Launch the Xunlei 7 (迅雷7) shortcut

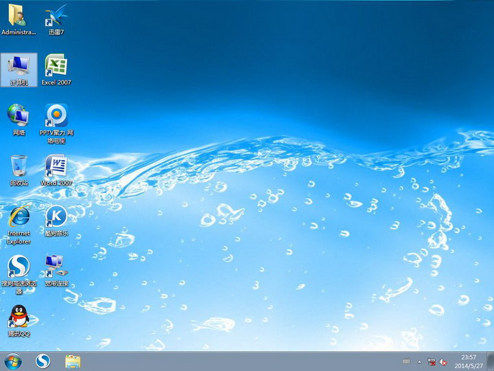tap(56, 16)
